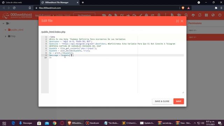Click the cloud upload icon in toolbar
The image size is (224, 126).
click(193, 15)
